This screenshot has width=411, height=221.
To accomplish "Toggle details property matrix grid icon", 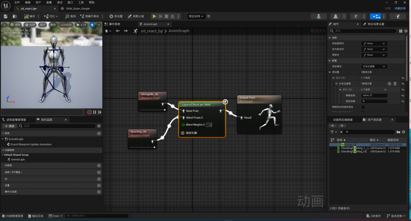I will click(401, 31).
